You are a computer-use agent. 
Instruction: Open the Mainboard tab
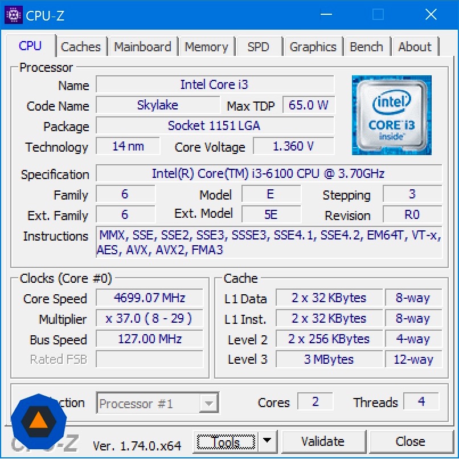click(142, 47)
